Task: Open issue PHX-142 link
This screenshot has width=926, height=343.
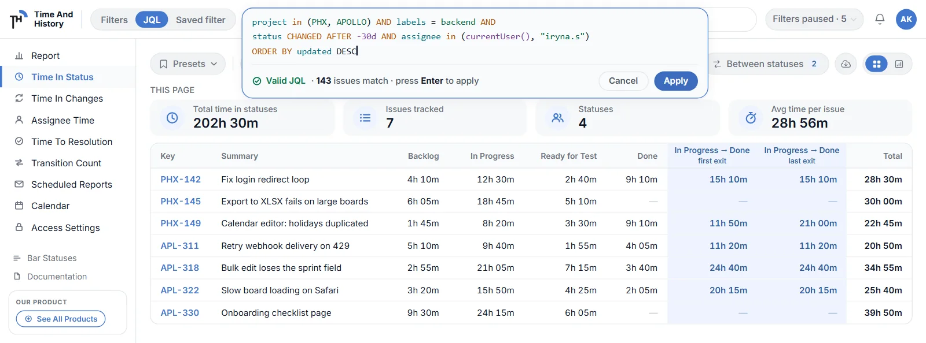Action: point(181,180)
